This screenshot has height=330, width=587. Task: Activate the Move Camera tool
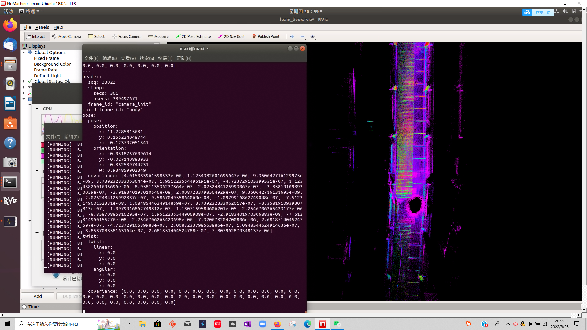pos(67,36)
